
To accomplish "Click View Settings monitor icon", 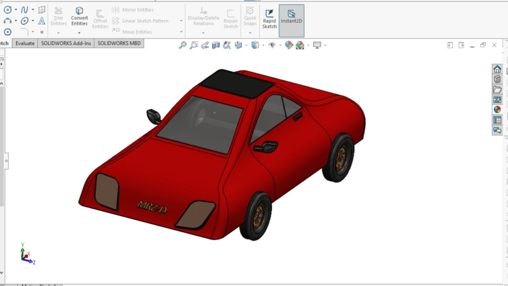I will click(317, 45).
